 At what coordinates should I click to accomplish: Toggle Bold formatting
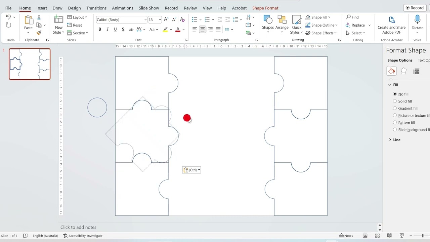click(100, 29)
